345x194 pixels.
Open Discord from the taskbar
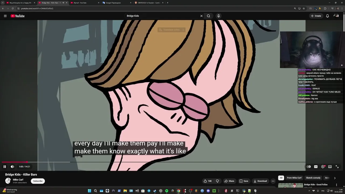tap(208, 191)
